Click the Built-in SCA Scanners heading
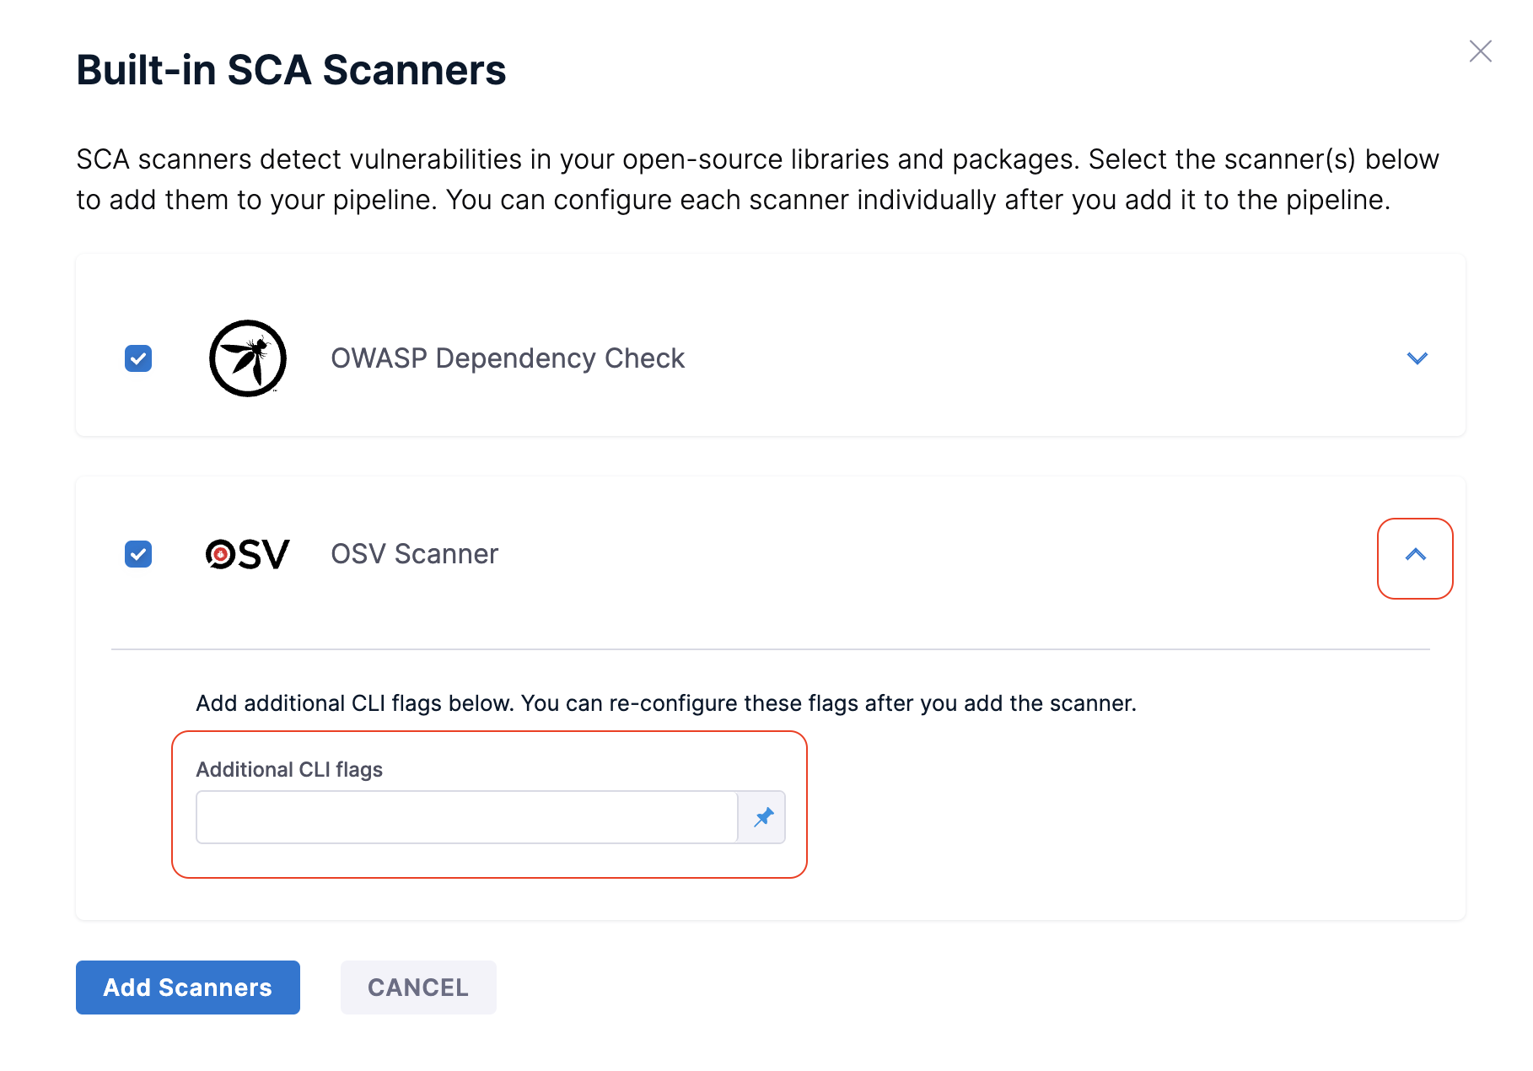Screen dimensions: 1533x1071 [291, 70]
